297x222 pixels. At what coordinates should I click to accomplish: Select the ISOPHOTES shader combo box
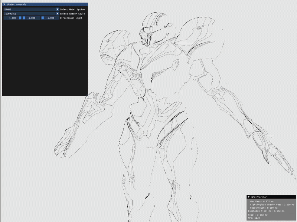pos(32,14)
